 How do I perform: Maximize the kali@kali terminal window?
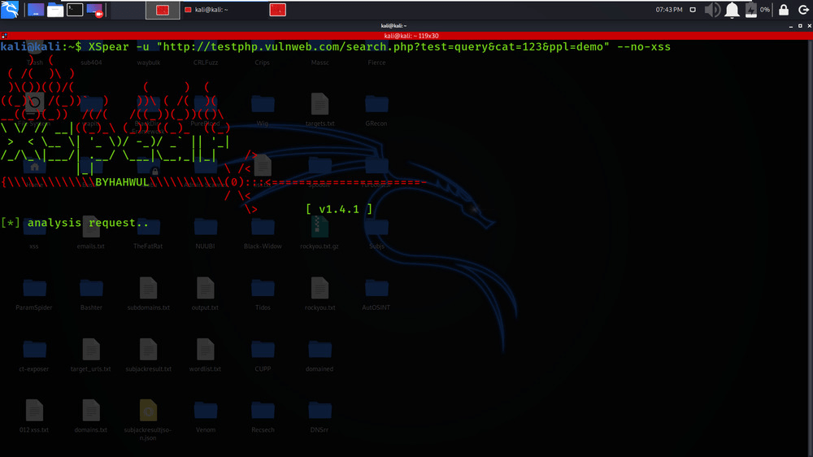(x=800, y=25)
